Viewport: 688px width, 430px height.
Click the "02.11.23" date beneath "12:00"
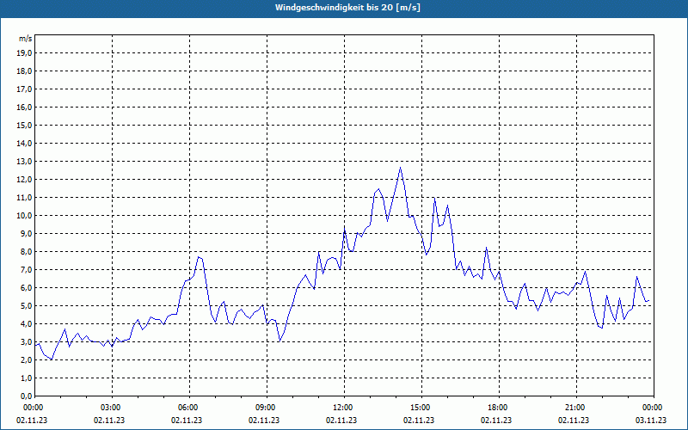pyautogui.click(x=341, y=420)
